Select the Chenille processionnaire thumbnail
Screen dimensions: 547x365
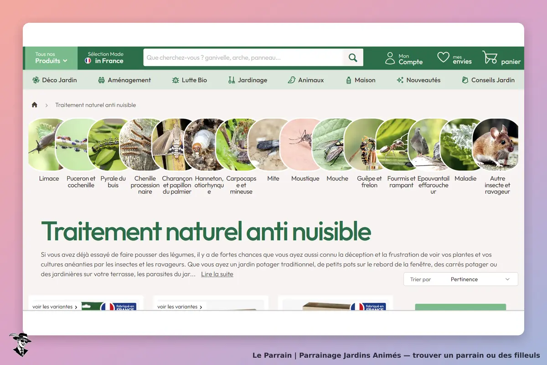point(139,145)
